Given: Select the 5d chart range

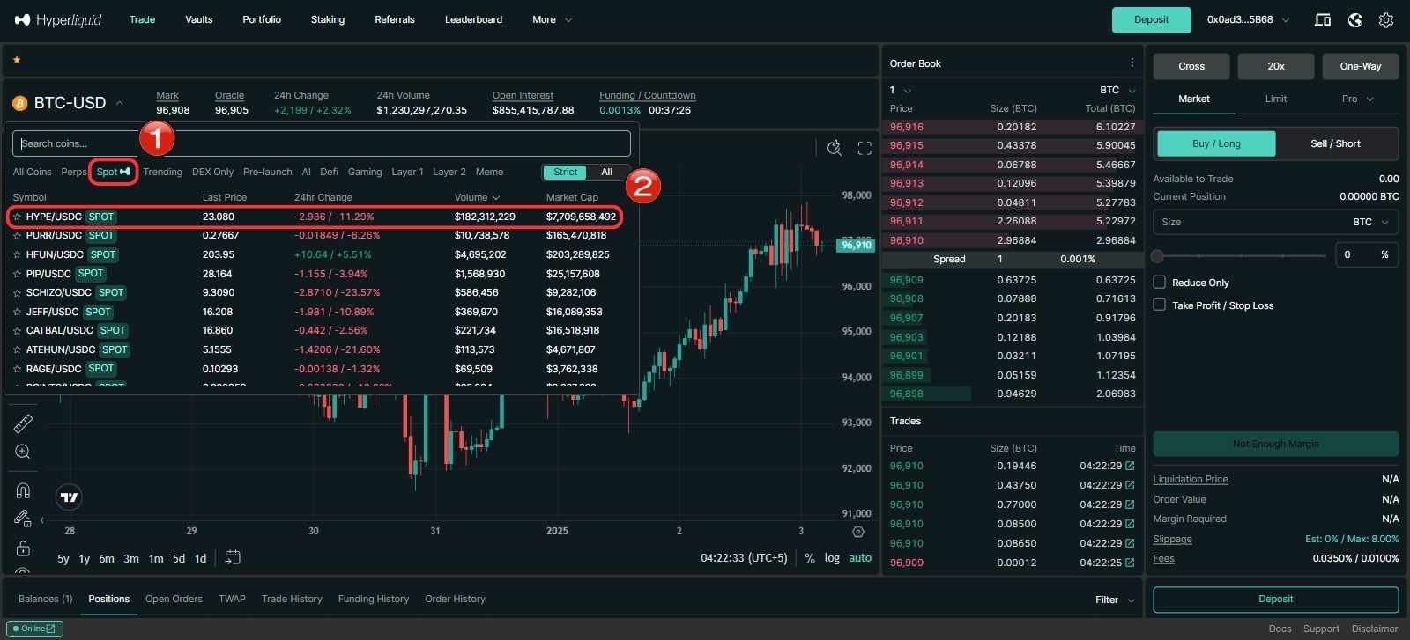Looking at the screenshot, I should [179, 558].
